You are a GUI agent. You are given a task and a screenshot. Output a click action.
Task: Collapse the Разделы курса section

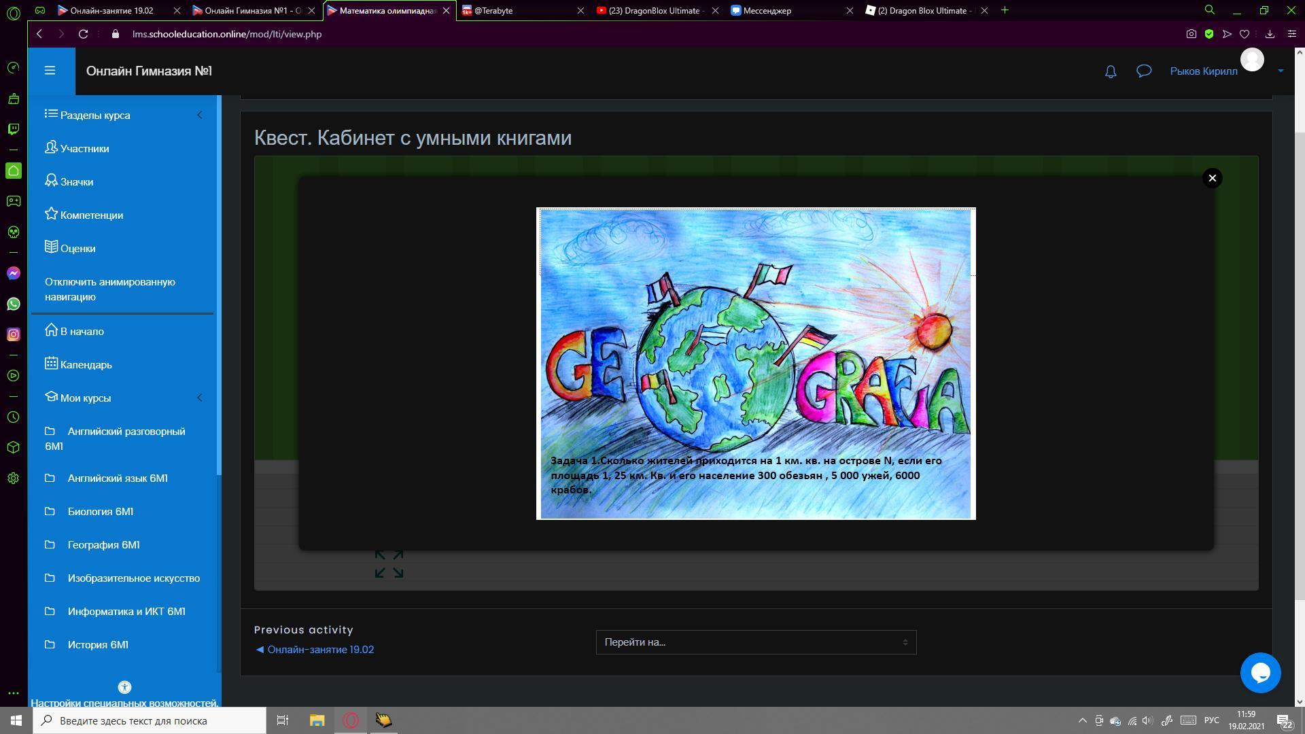click(199, 115)
